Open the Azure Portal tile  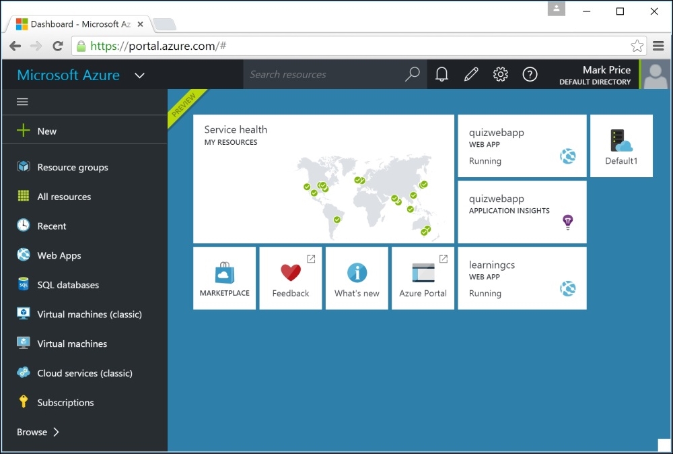click(423, 278)
